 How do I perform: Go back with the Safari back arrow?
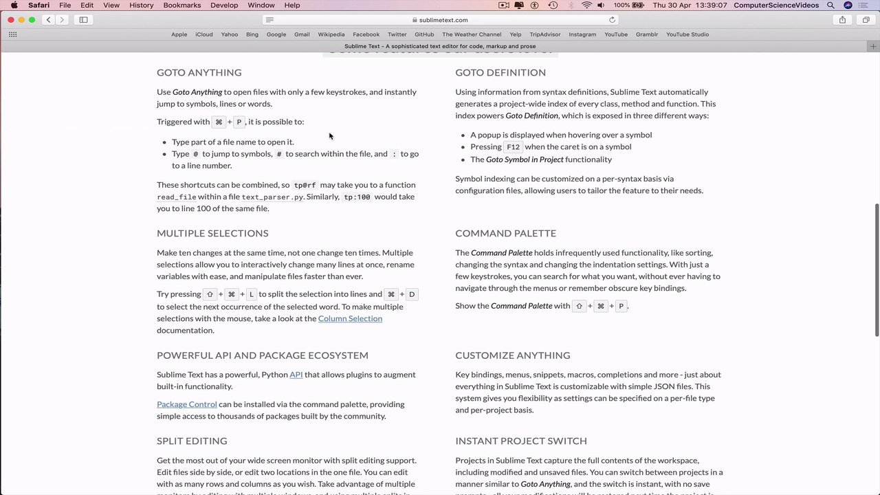49,20
